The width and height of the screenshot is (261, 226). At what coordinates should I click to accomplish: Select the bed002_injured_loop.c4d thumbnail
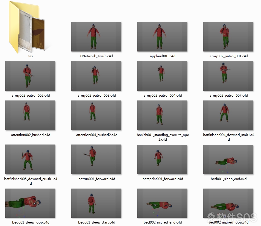[228, 203]
